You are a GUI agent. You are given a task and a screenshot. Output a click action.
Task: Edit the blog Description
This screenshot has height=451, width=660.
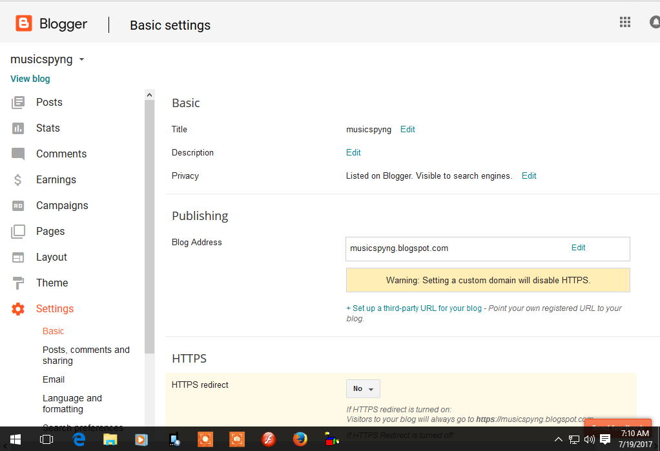click(353, 153)
